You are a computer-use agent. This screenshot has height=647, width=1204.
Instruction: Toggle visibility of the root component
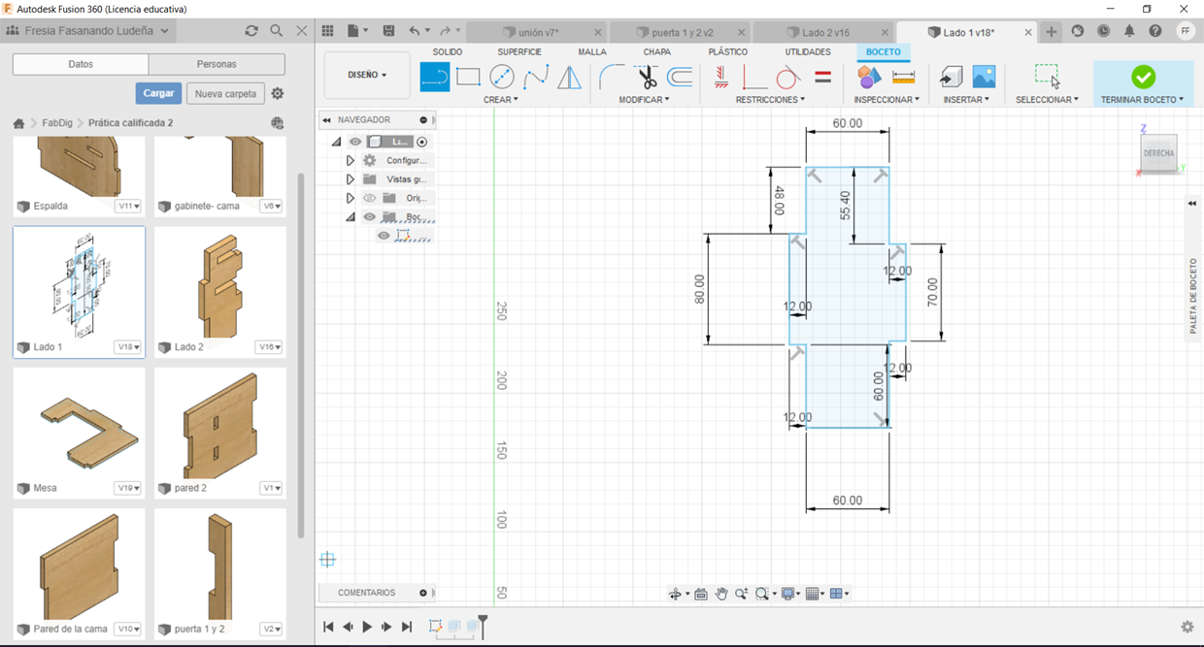pos(355,142)
